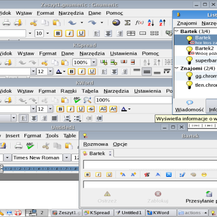Open KSpread 100% zoom dropdown

93,62
